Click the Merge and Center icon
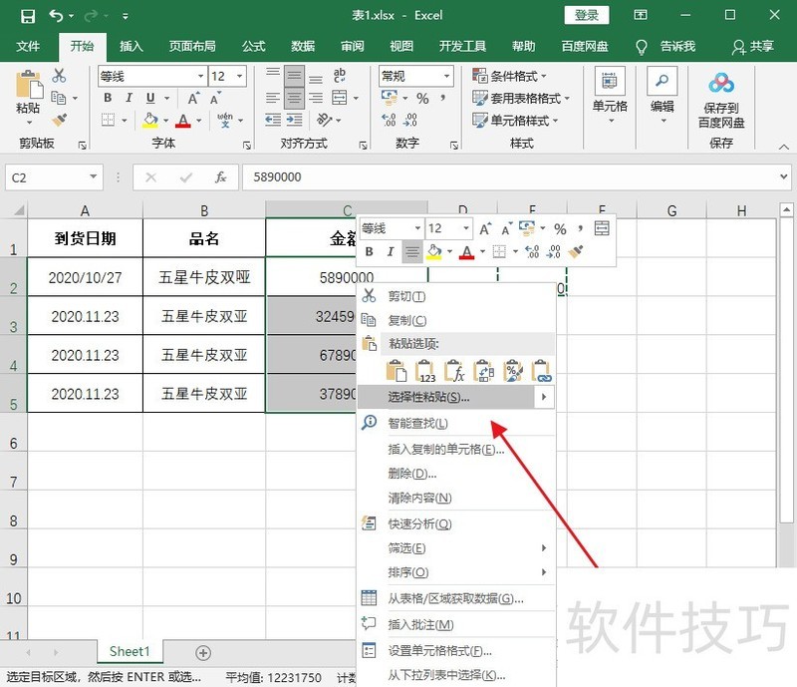 coord(339,98)
